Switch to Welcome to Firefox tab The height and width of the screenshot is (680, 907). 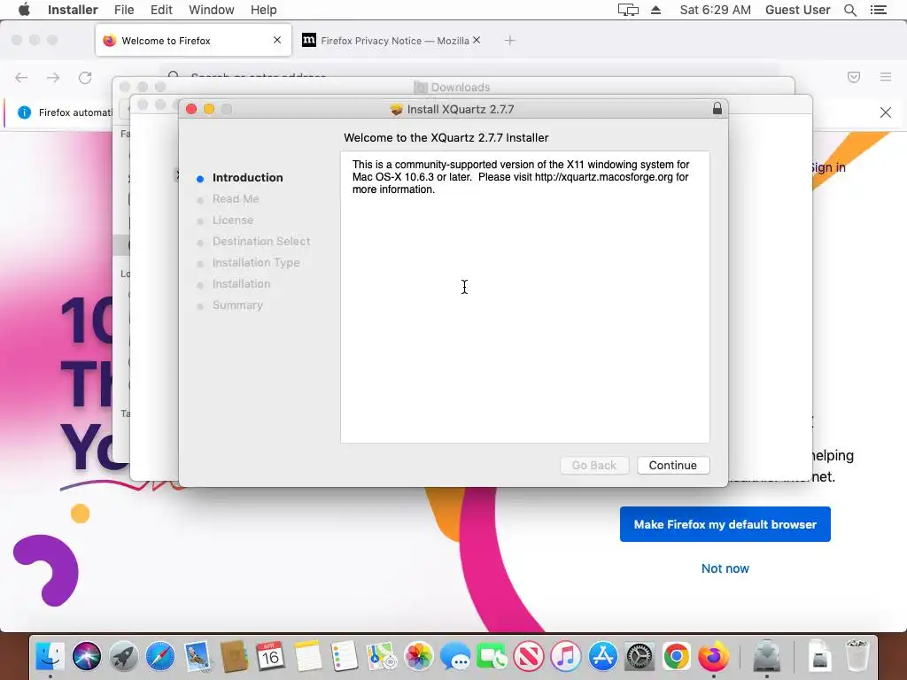[193, 41]
